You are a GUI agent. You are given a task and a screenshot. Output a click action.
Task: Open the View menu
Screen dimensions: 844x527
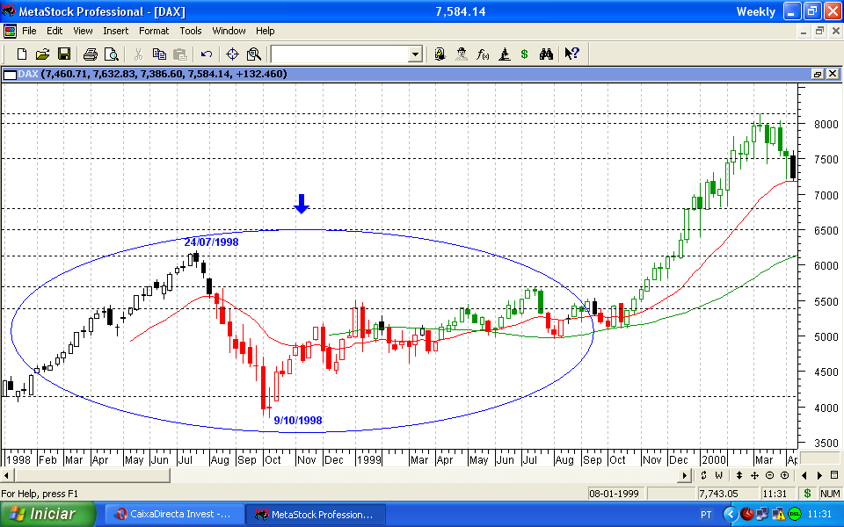pos(83,31)
